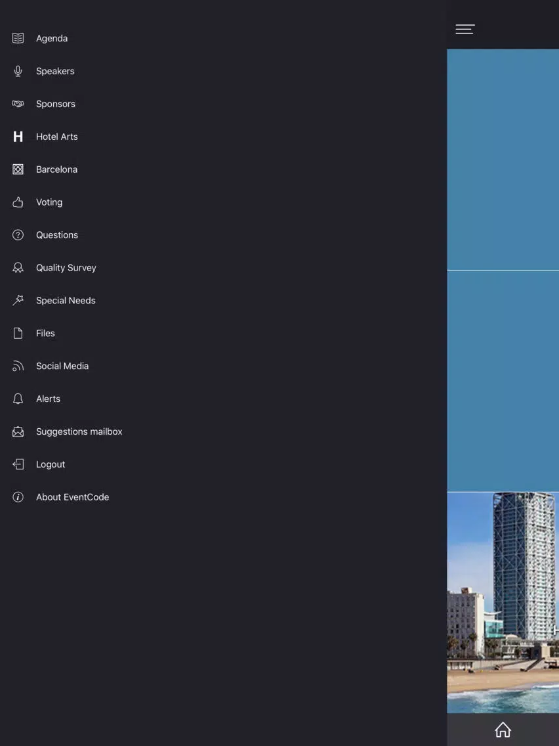Screen dimensions: 559x746
Task: Tap the question mark Questions icon
Action: [x=18, y=235]
